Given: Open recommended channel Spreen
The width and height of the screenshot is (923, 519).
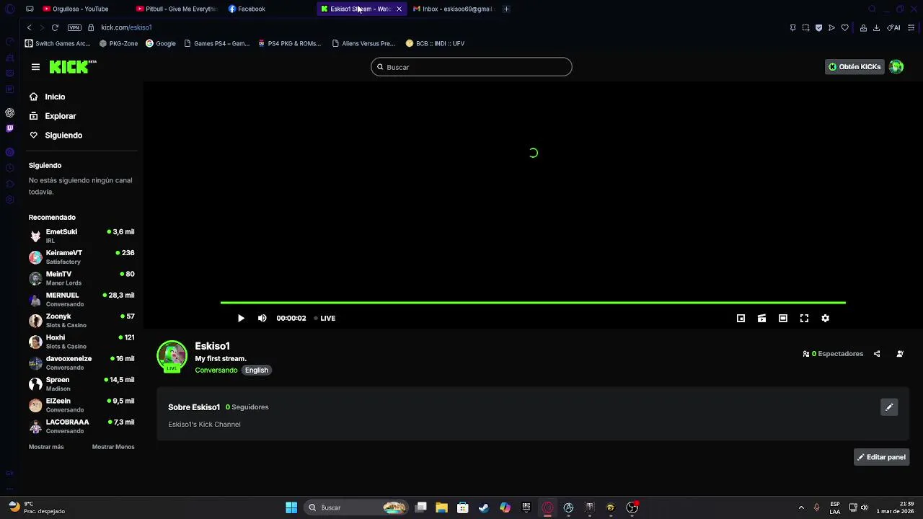Looking at the screenshot, I should coord(81,384).
